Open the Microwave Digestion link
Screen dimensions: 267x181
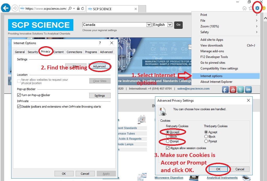tap(169, 178)
